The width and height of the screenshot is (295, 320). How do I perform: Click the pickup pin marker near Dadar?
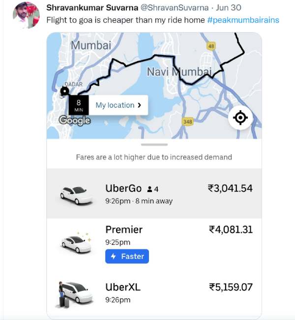click(x=64, y=91)
